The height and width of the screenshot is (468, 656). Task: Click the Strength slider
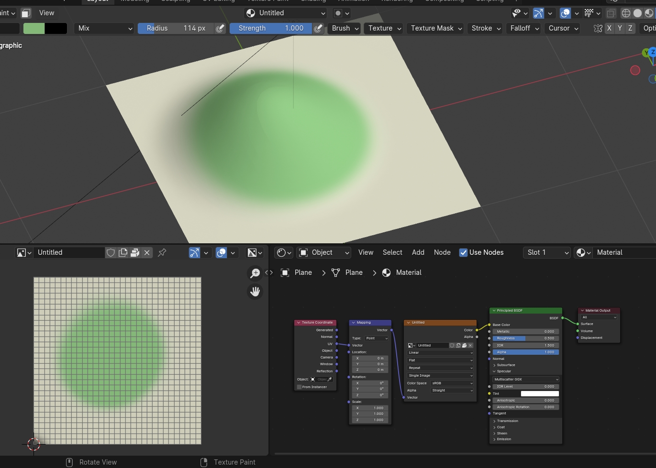click(271, 28)
